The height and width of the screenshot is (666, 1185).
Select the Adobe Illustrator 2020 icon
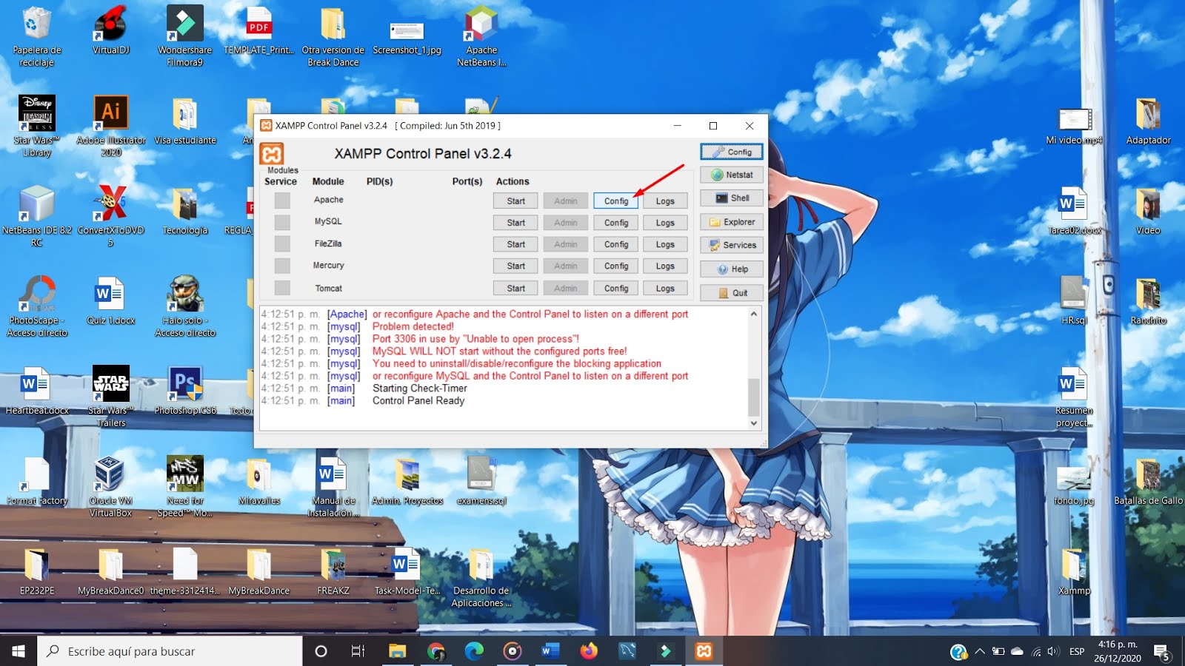click(111, 126)
